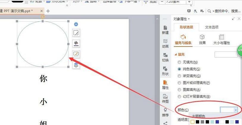Click the share icon in the sidebar
Image resolution: width=242 pixels, height=125 pixels.
click(165, 123)
